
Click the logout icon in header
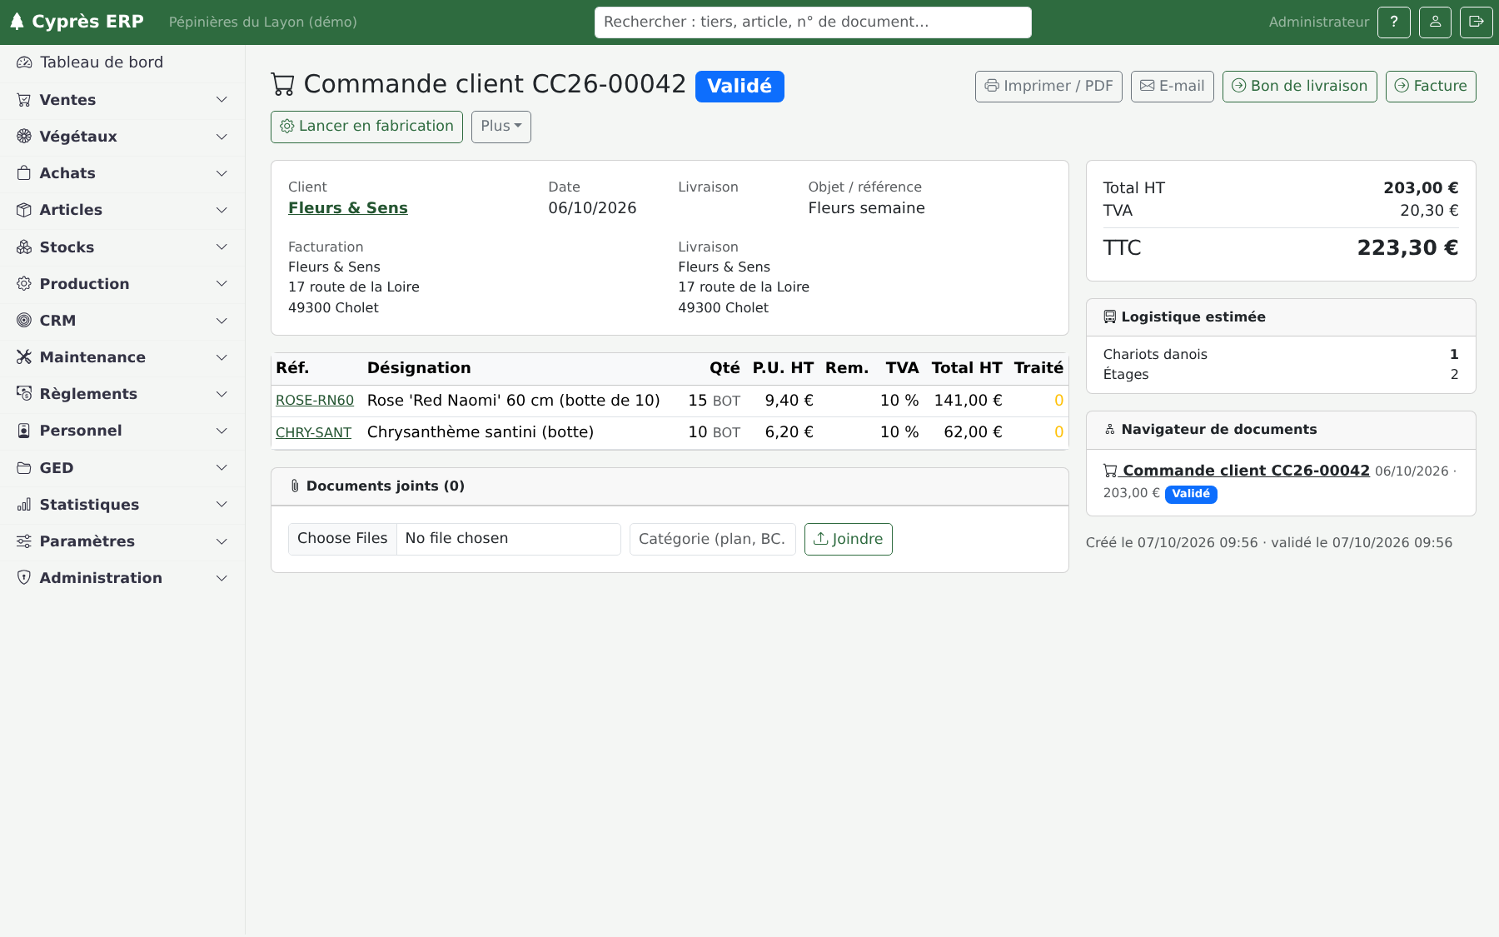click(1476, 22)
